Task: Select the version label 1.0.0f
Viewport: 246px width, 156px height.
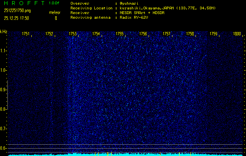Action: coord(54,3)
